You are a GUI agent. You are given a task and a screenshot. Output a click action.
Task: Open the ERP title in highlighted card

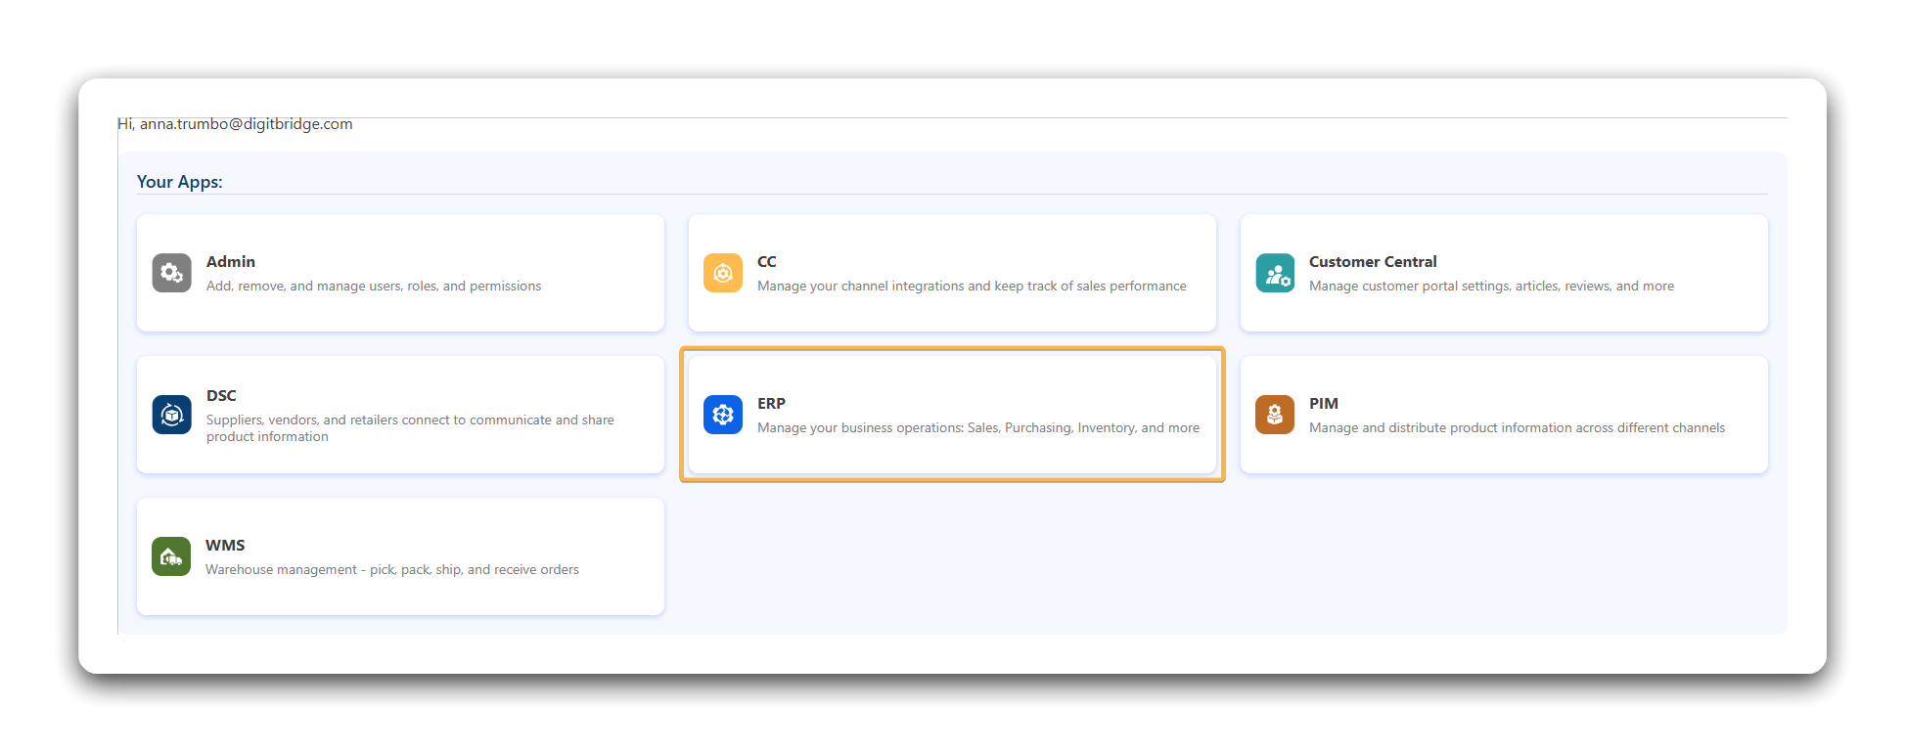pyautogui.click(x=771, y=403)
